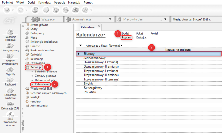Click the Administracja tree icon in module list
Viewport: 222px width, 133px height.
pos(28,105)
